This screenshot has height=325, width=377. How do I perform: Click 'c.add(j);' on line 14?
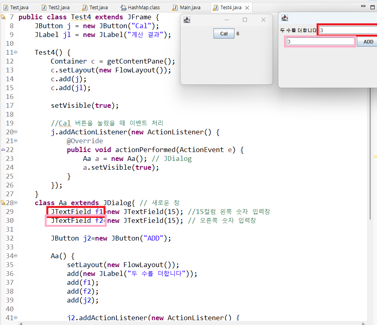coord(68,79)
